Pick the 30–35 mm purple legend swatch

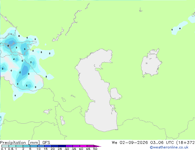[x=69, y=146]
